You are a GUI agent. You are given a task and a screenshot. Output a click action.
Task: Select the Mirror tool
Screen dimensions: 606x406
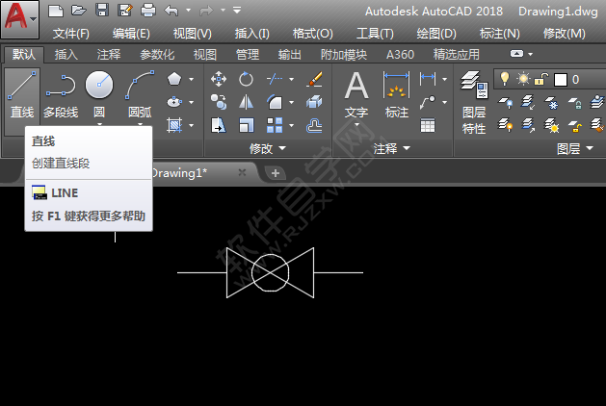246,102
